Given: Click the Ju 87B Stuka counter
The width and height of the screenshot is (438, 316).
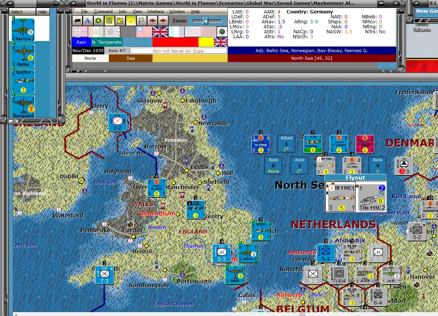Looking at the screenshot, I should pos(365,275).
